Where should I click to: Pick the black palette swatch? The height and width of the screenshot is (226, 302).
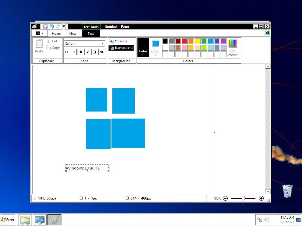click(x=165, y=41)
